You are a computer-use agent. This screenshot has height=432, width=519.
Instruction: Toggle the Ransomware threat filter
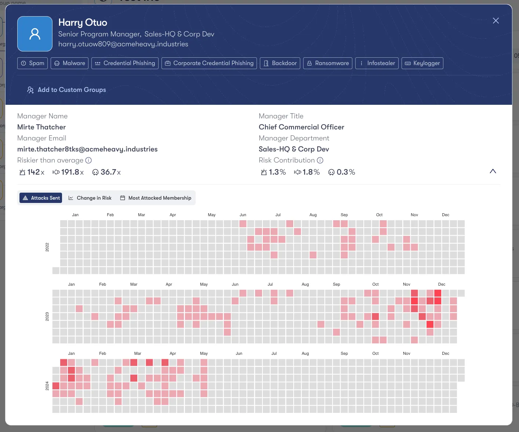[328, 63]
